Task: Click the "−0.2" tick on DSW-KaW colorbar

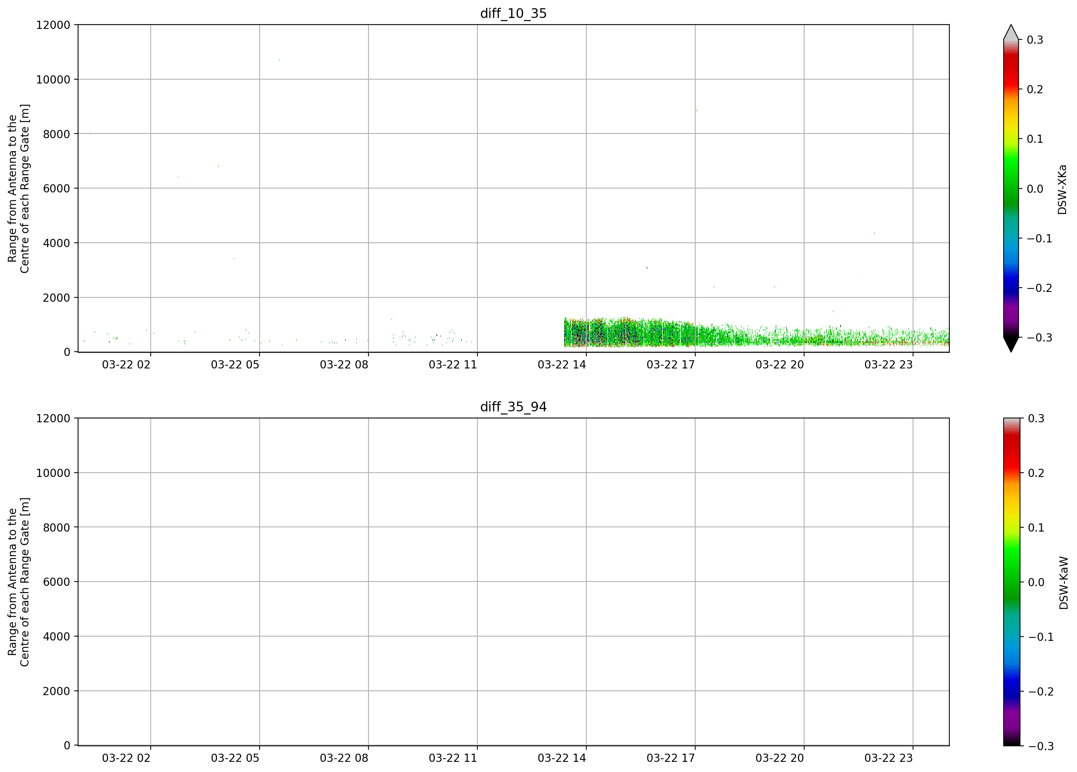Action: point(1041,691)
